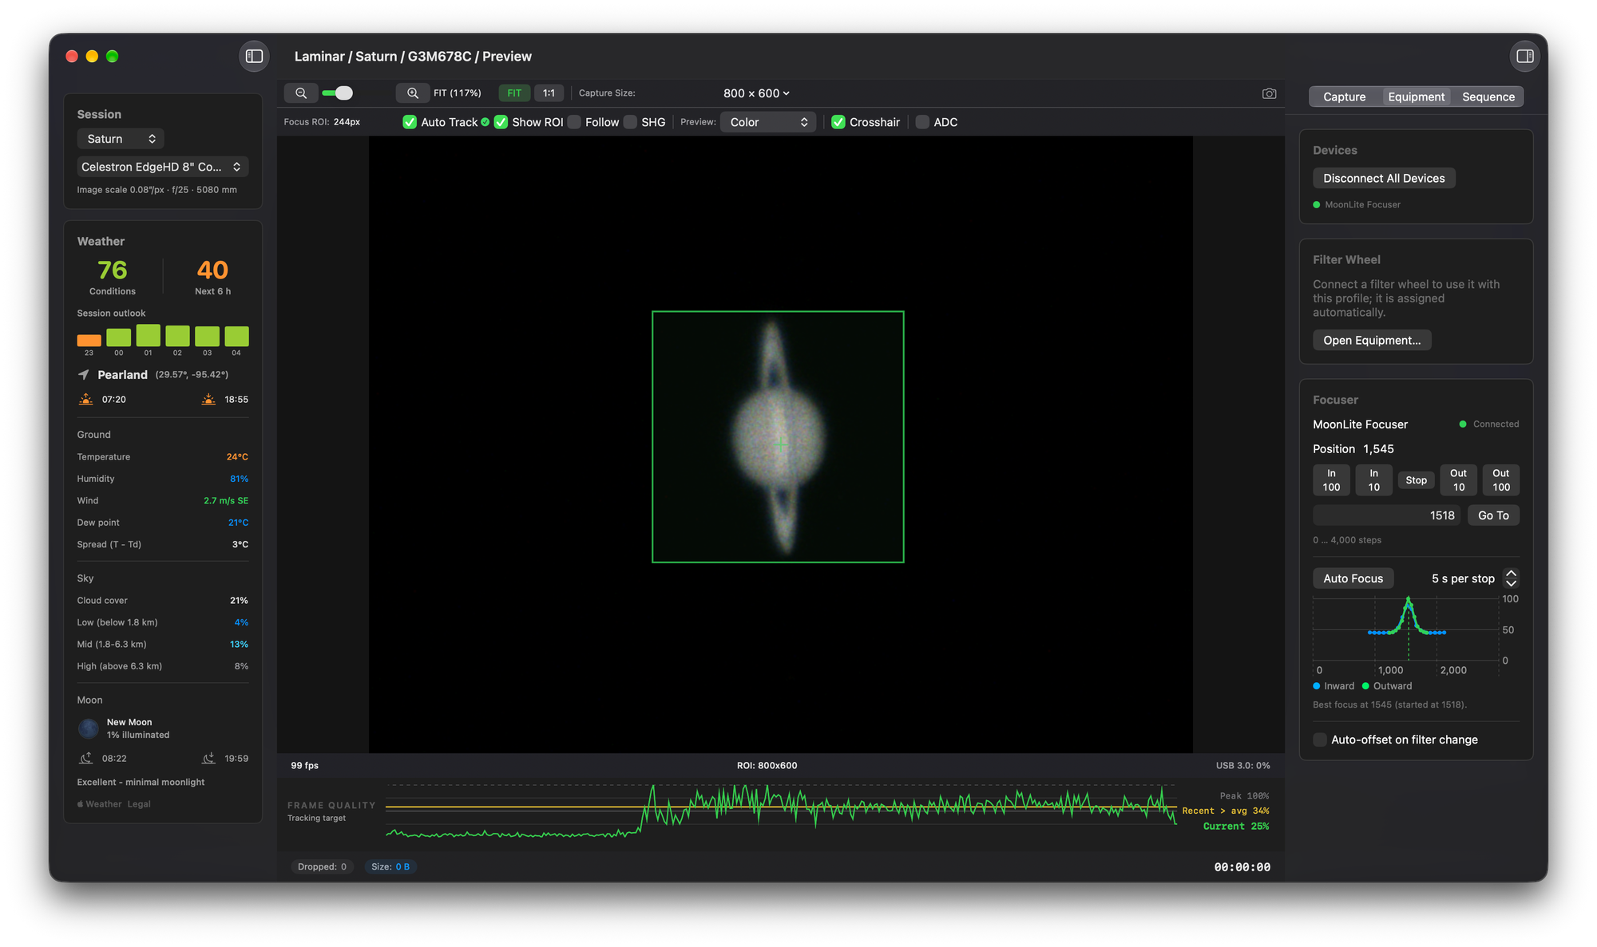Enable the Follow checkbox
This screenshot has width=1597, height=947.
(574, 122)
